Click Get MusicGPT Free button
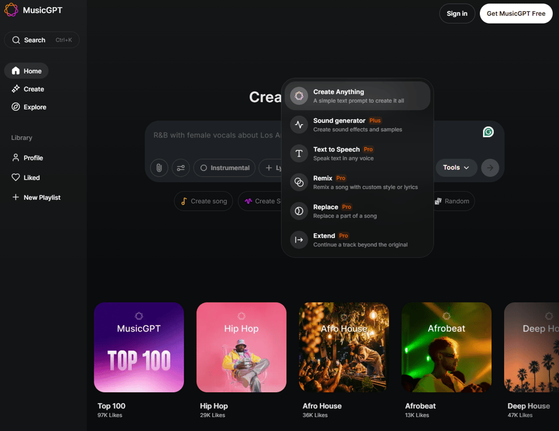Image resolution: width=559 pixels, height=431 pixels. pyautogui.click(x=516, y=13)
